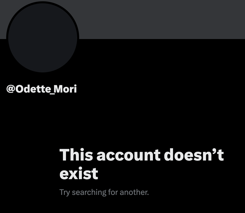Viewport: 245px width, 213px height.
Task: Click the word 'doesn't' in the heading
Action: click(194, 155)
